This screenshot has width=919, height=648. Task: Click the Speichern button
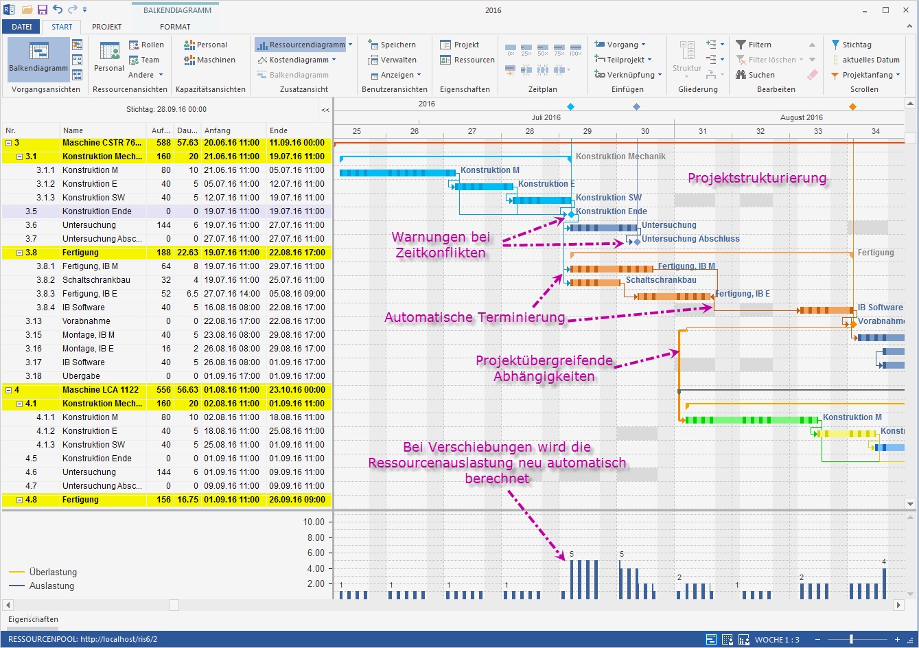click(396, 43)
